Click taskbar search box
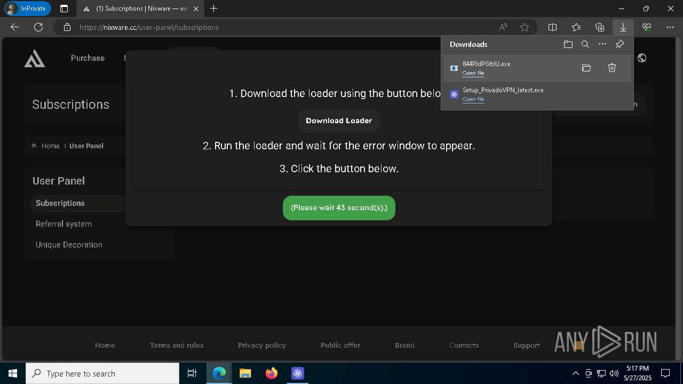This screenshot has width=683, height=384. pos(102,373)
